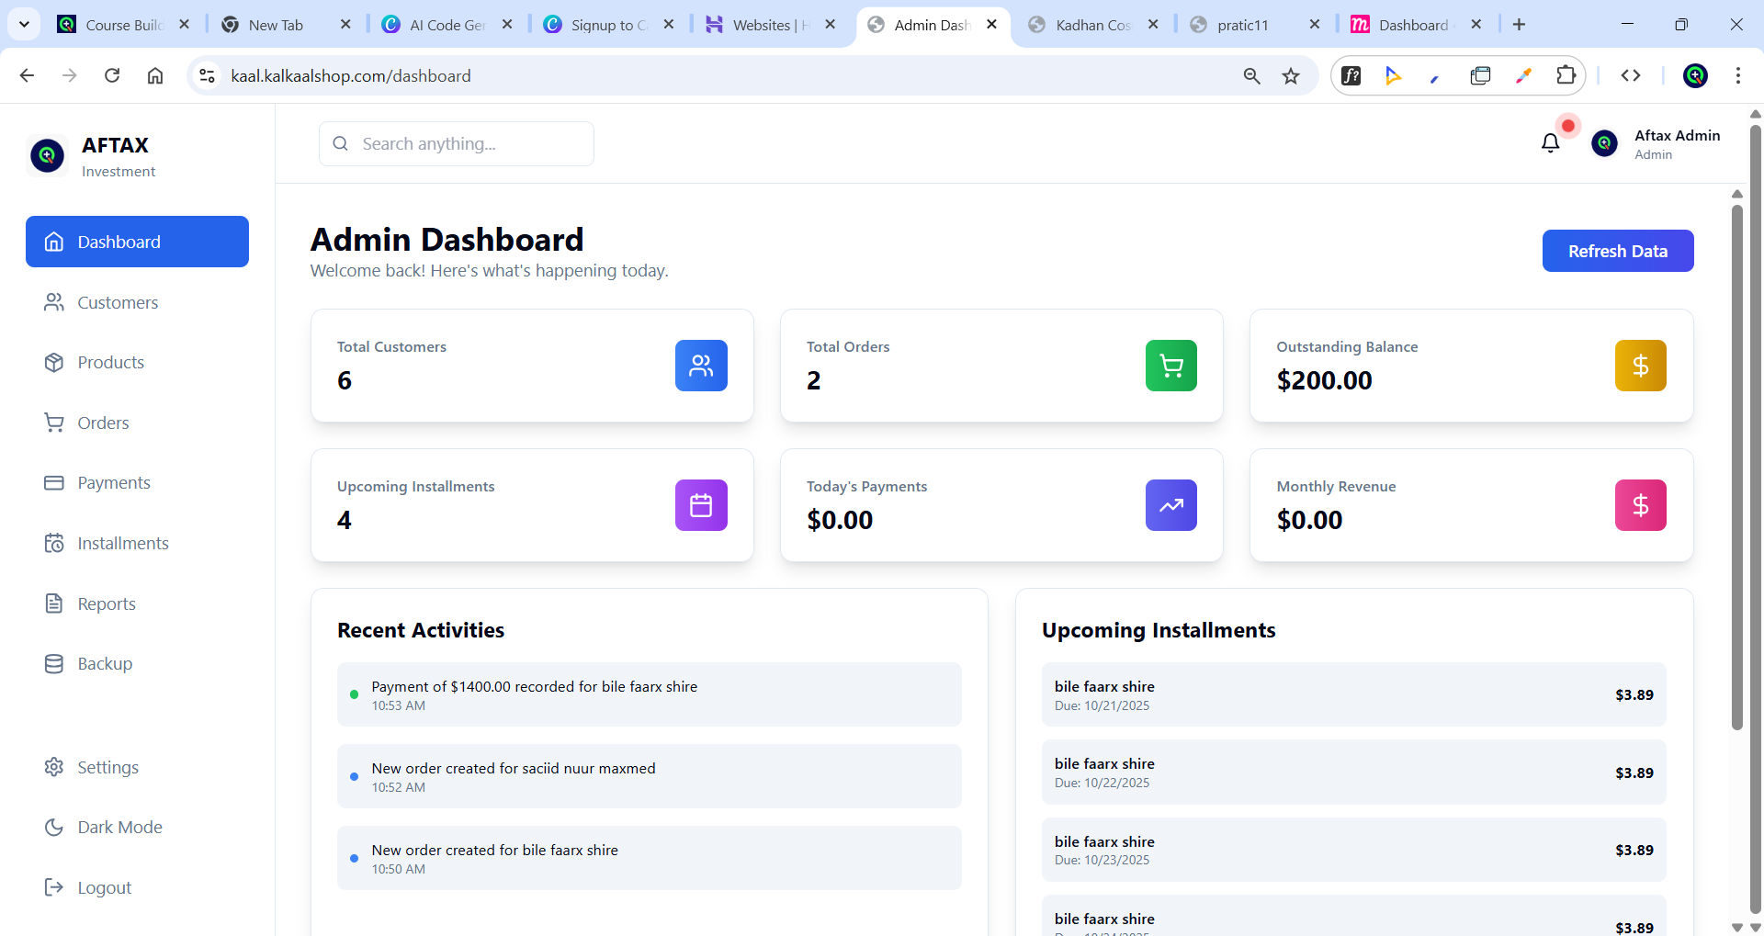Open Settings via the gear icon
Viewport: 1764px width, 936px height.
pyautogui.click(x=53, y=767)
